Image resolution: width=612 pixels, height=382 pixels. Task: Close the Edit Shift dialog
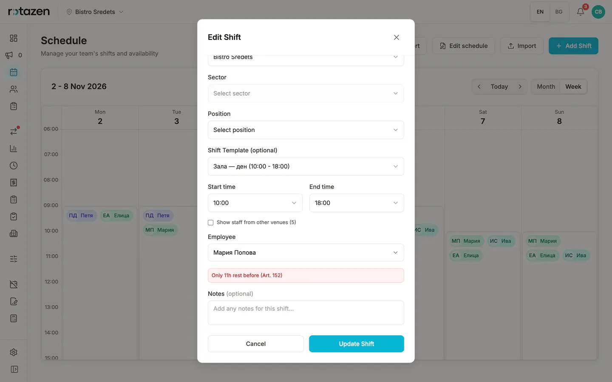pyautogui.click(x=397, y=37)
